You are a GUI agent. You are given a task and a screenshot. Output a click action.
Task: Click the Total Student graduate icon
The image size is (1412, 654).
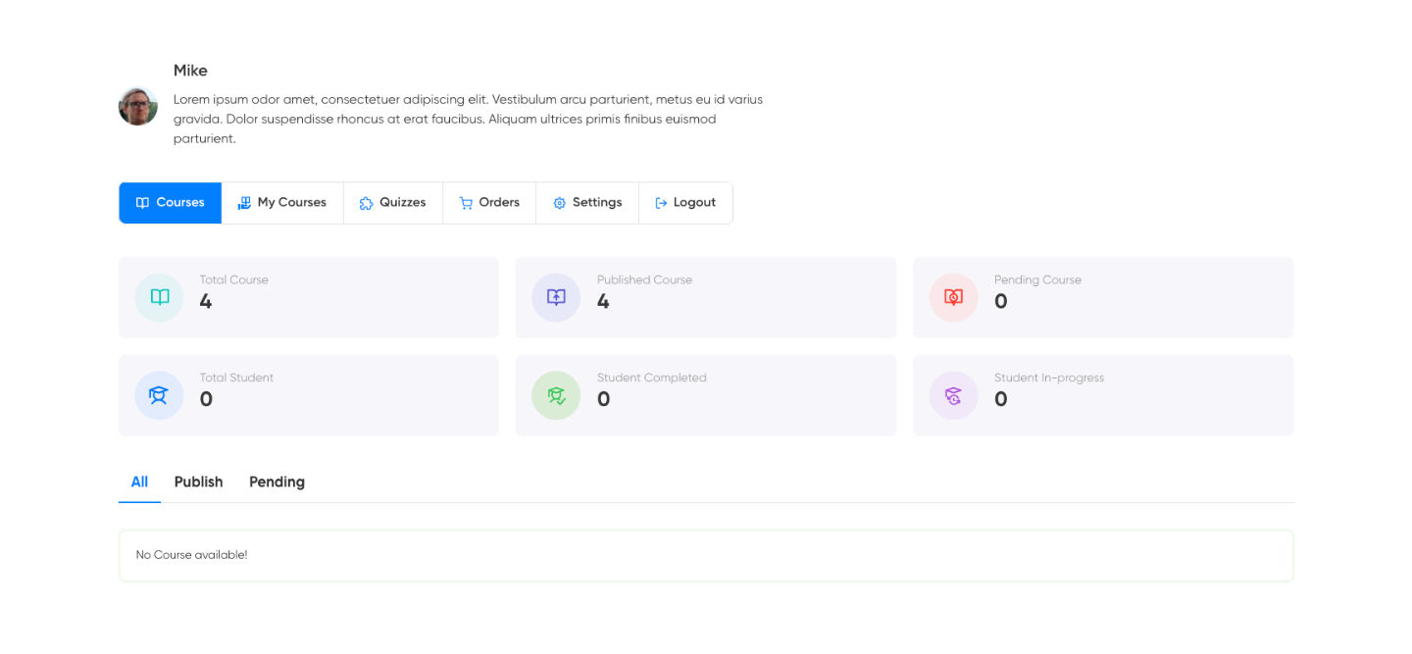point(159,395)
